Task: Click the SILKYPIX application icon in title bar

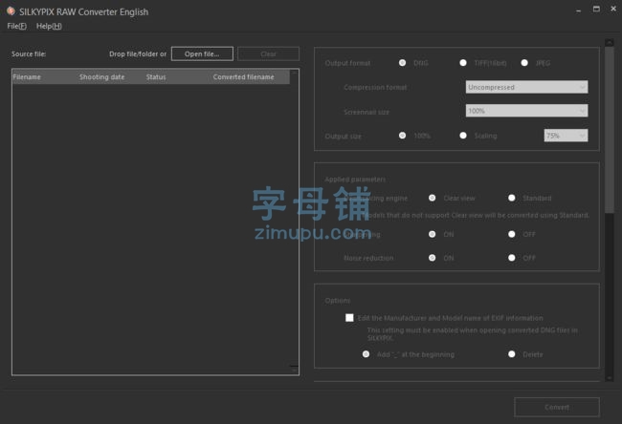Action: tap(11, 11)
